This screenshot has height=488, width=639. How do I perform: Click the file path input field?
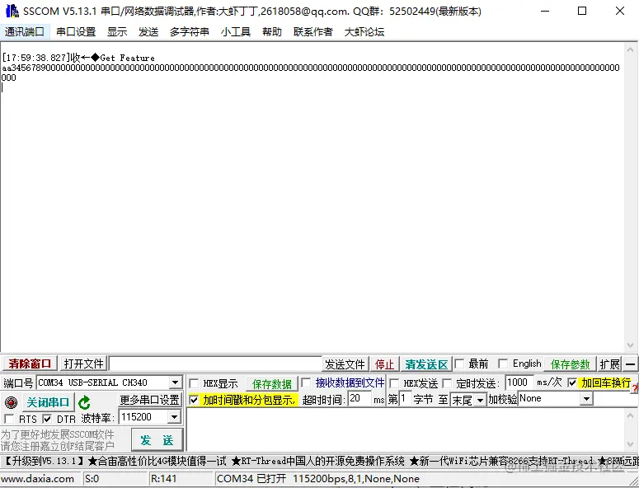pyautogui.click(x=216, y=364)
